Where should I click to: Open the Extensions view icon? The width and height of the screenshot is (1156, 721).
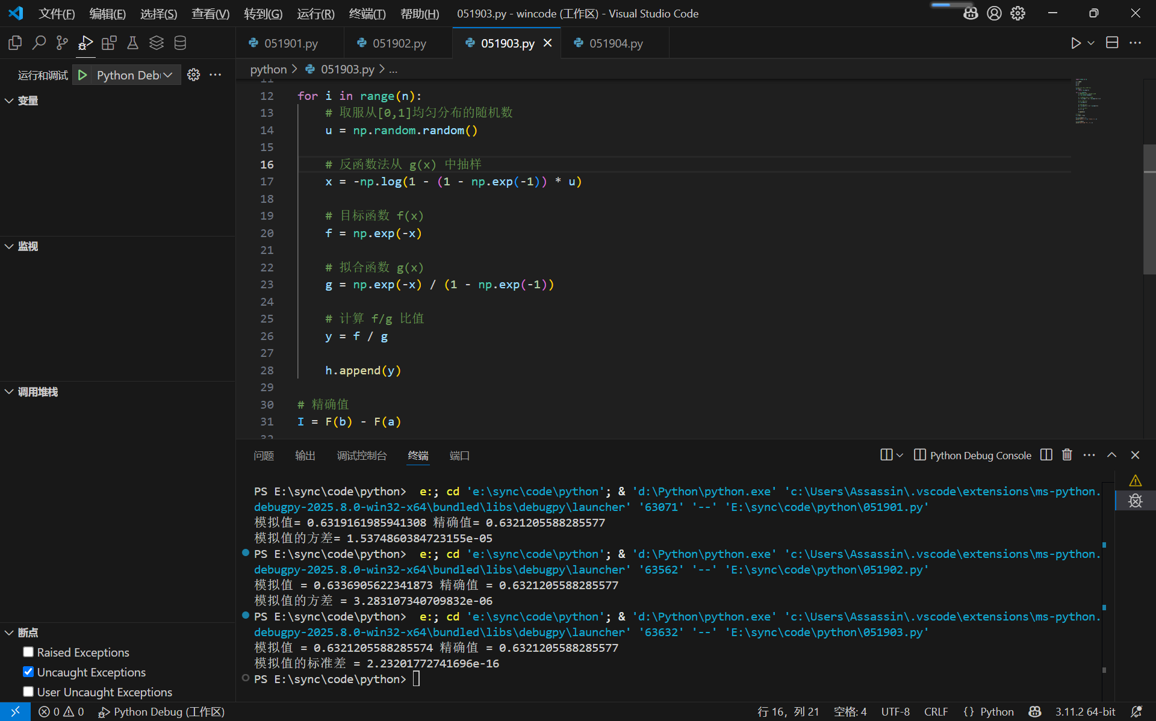(x=109, y=43)
